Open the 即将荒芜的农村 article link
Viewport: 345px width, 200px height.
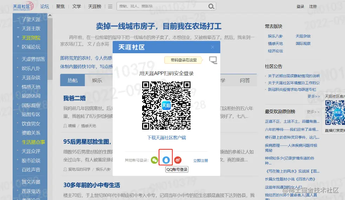[x=86, y=58]
